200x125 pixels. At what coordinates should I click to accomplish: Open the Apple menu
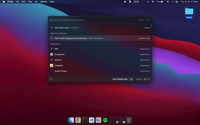coord(4,2)
